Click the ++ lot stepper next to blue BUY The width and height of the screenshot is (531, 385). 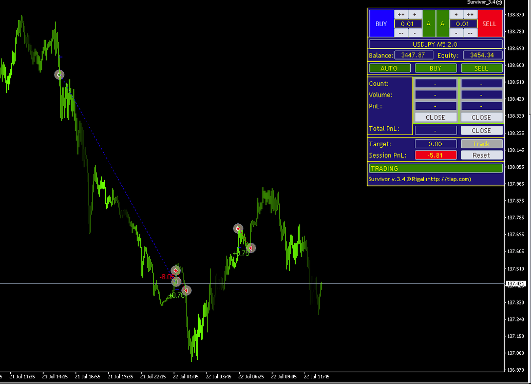click(401, 14)
